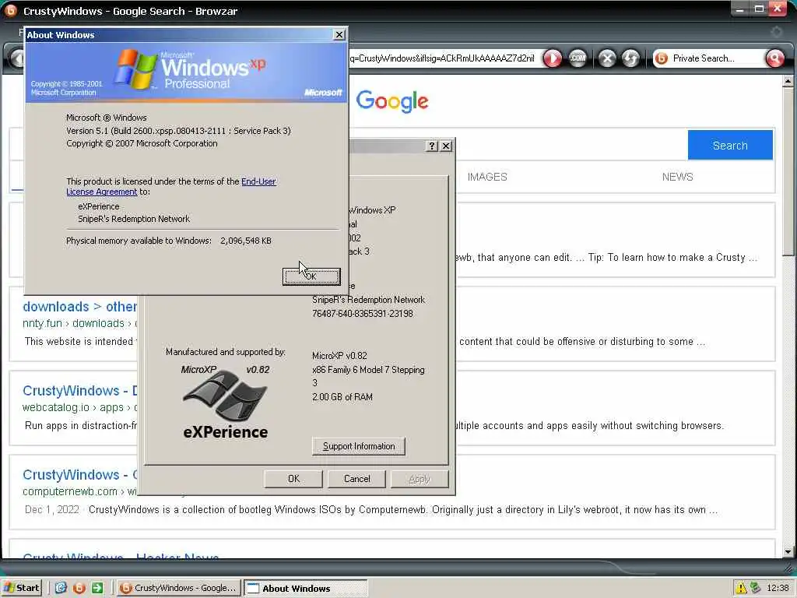Click the Browzar address bar URL
This screenshot has height=598, width=797.
click(441, 58)
